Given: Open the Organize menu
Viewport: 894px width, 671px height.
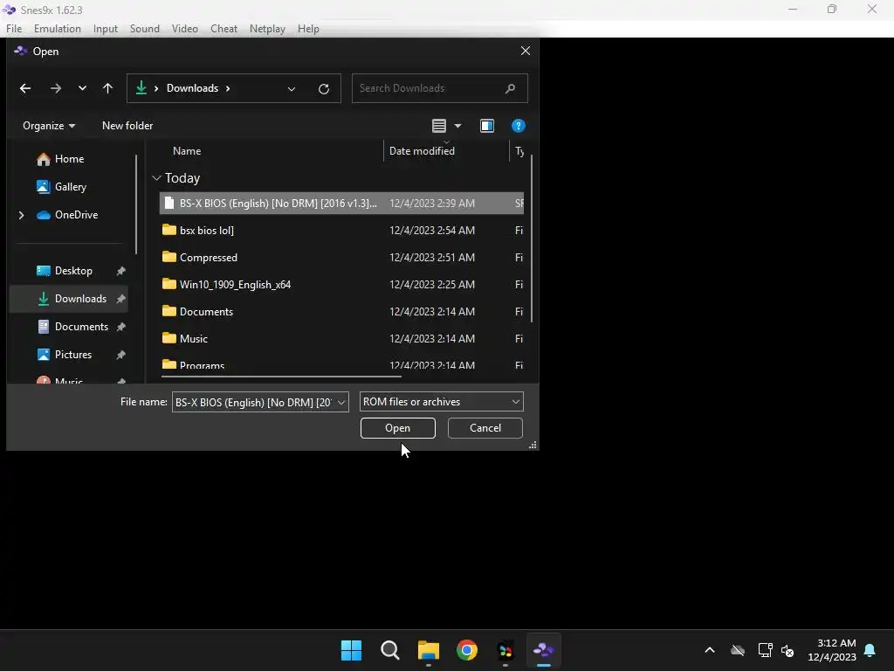Looking at the screenshot, I should [x=49, y=126].
